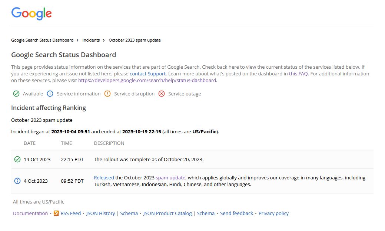This screenshot has width=385, height=231.
Task: Click the orange RSS feed icon
Action: click(56, 213)
